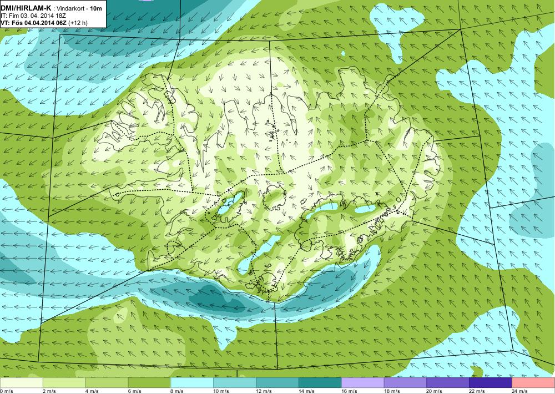Click the dark indigo 22–24 m/s legend swatch
The image size is (555, 394).
click(x=491, y=383)
